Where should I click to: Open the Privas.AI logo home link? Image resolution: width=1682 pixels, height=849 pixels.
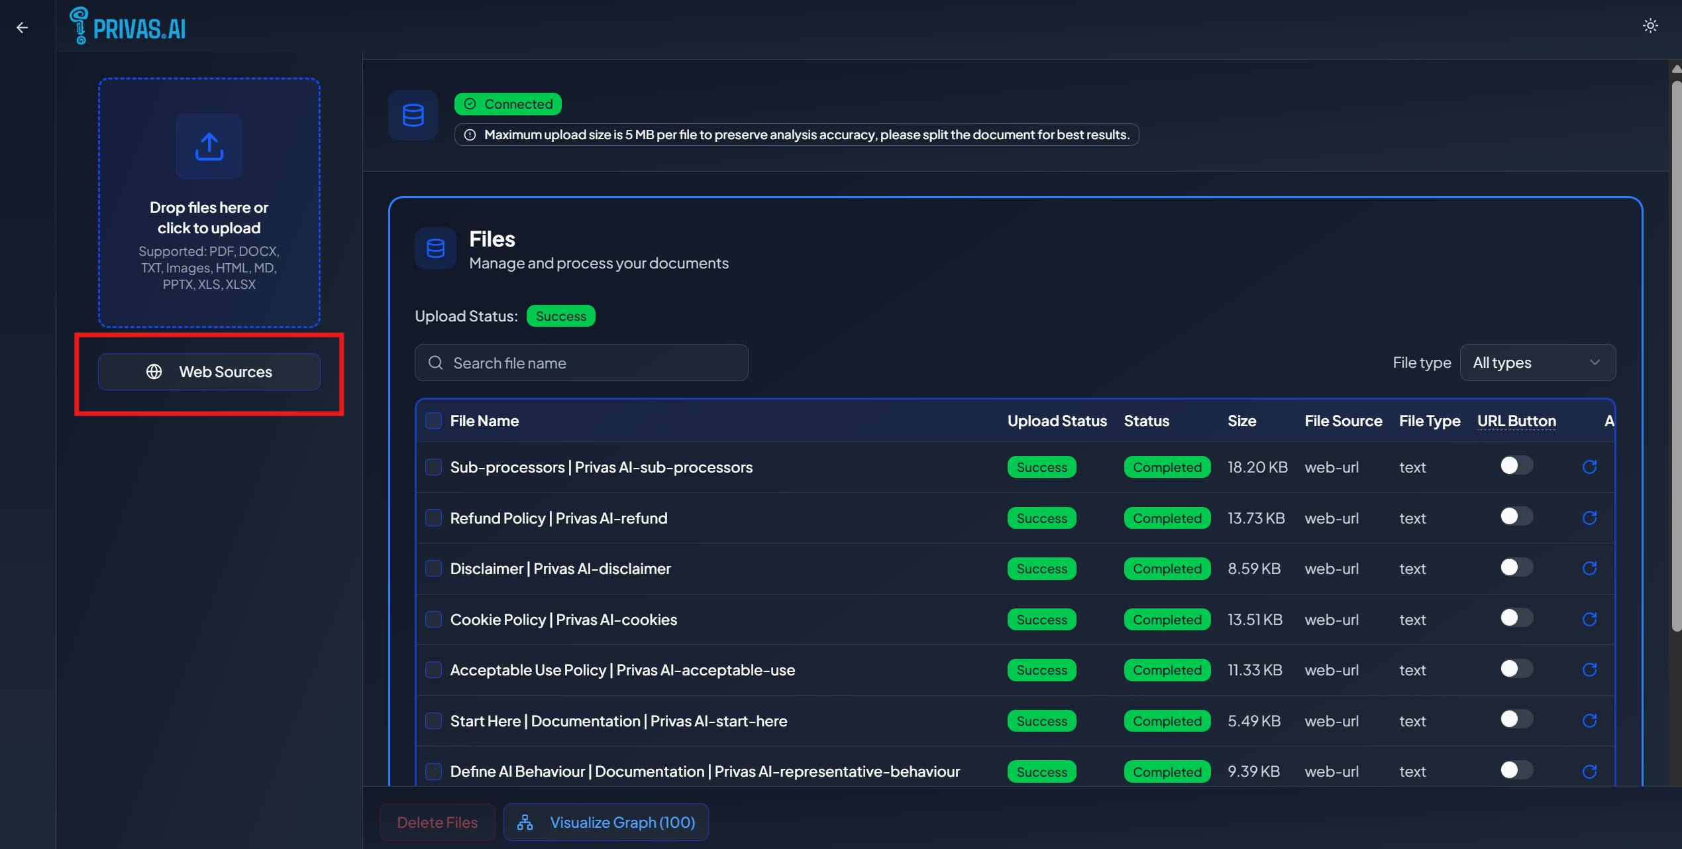128,27
